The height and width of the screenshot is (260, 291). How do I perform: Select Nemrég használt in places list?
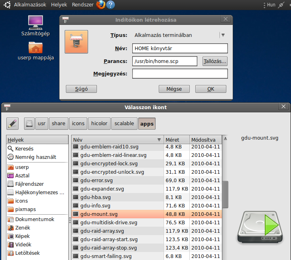pyautogui.click(x=35, y=157)
